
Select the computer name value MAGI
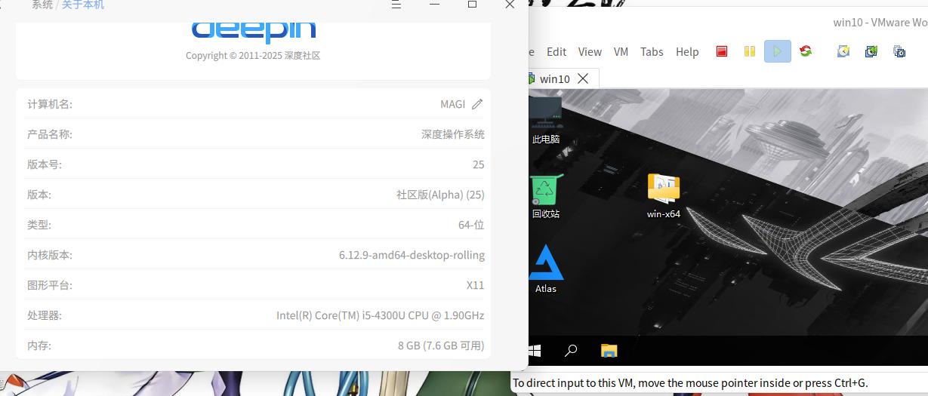453,104
